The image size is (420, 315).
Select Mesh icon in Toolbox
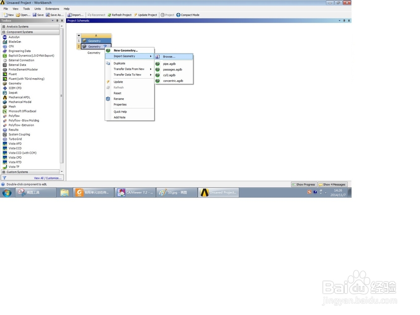click(5, 107)
